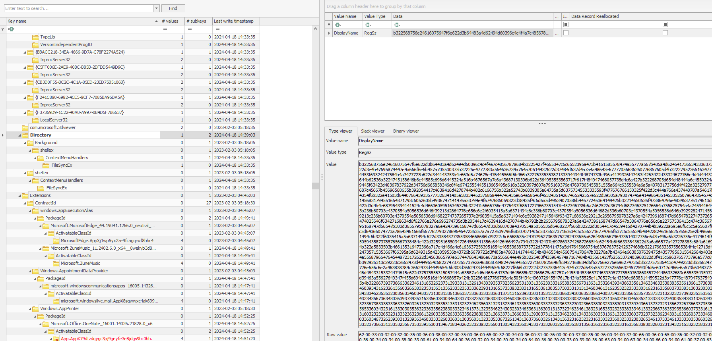Screen dimensions: 712x341
Task: Select the DisplayName value row
Action: 518,33
